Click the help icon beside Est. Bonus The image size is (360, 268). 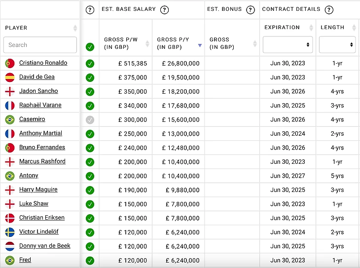coord(251,10)
